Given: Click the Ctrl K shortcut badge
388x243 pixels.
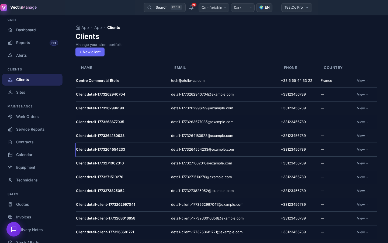Looking at the screenshot, I should point(176,7).
